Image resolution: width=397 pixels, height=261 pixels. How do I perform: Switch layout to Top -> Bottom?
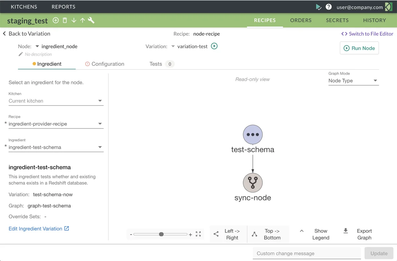tap(268, 234)
